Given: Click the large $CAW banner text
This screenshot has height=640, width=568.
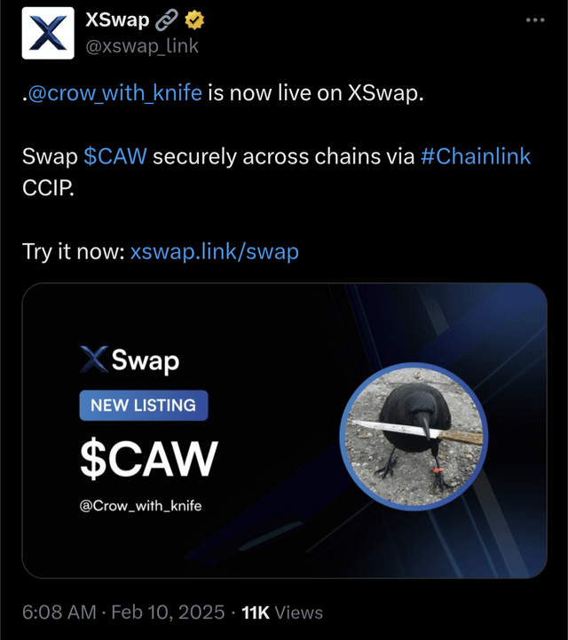Looking at the screenshot, I should pyautogui.click(x=149, y=460).
